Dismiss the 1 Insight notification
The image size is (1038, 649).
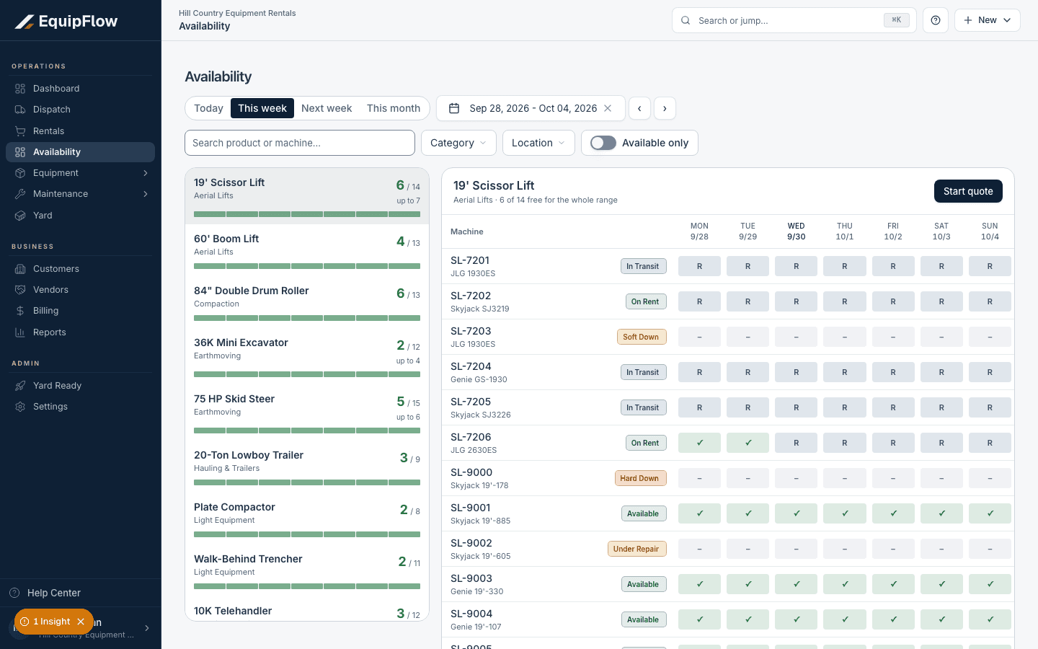[x=81, y=622]
